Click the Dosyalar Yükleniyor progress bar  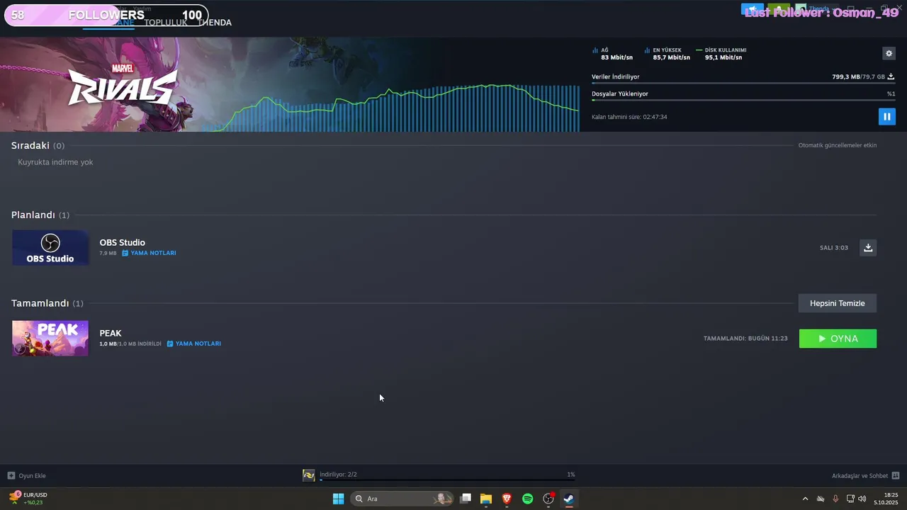743,100
